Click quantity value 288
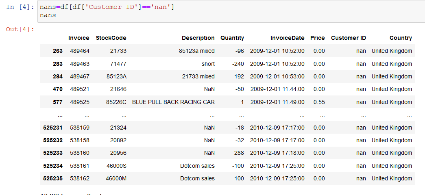The width and height of the screenshot is (425, 195). point(239,153)
